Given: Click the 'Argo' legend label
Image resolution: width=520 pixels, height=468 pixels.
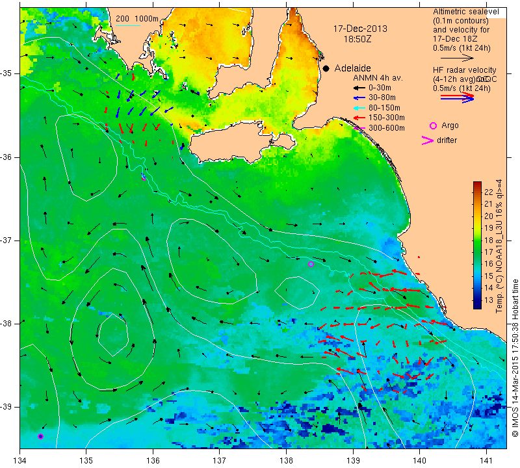Looking at the screenshot, I should click(x=450, y=125).
